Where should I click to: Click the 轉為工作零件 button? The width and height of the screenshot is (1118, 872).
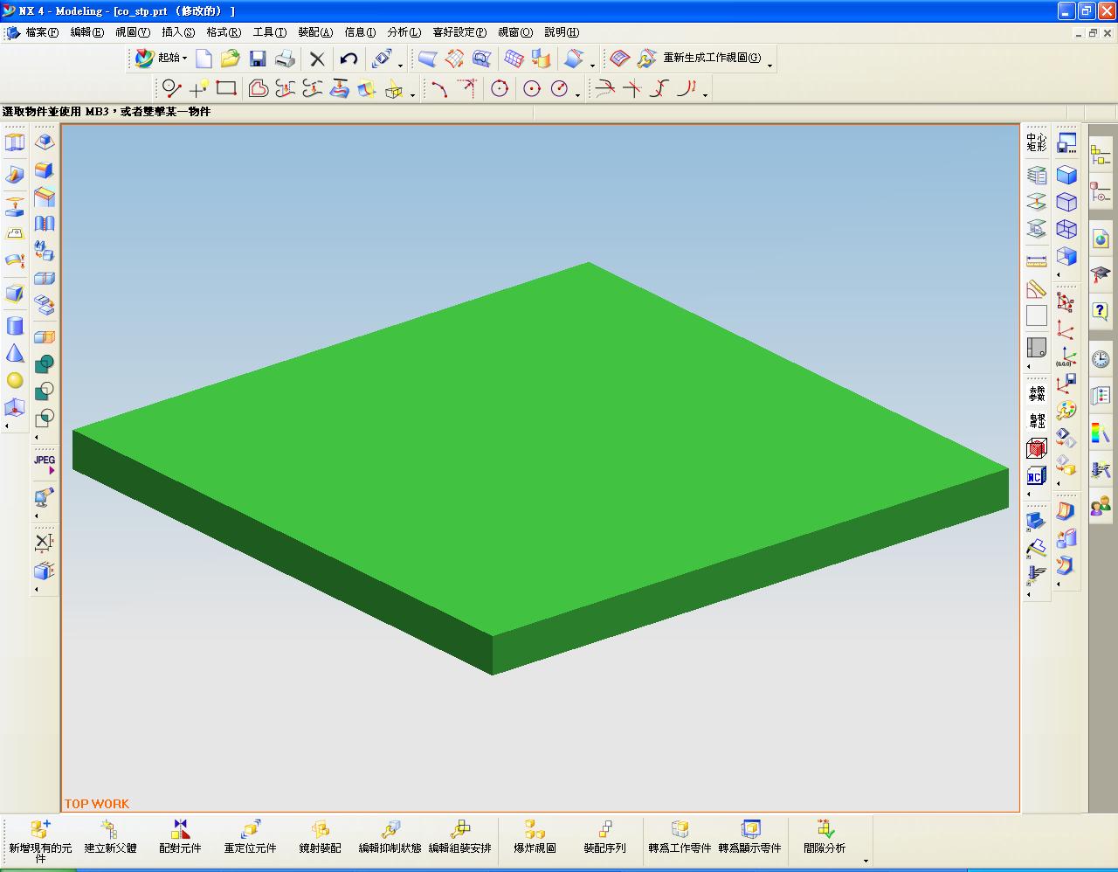pos(680,837)
